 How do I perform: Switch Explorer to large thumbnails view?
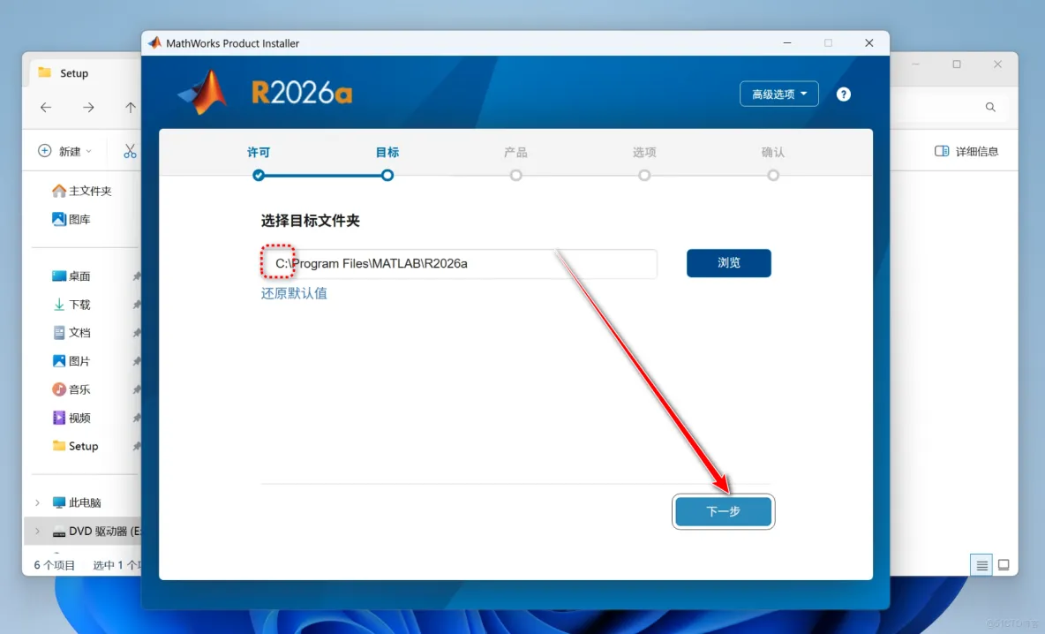pos(1004,565)
